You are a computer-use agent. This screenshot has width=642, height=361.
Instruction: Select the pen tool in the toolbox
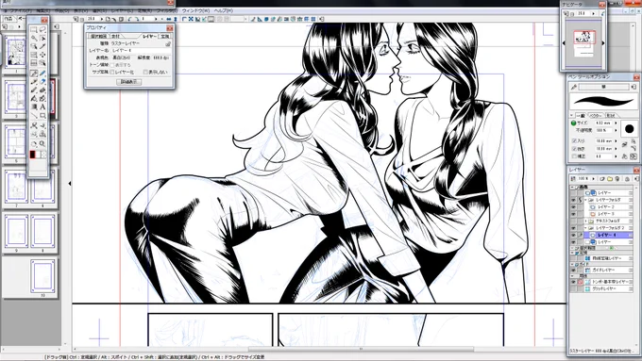pos(34,74)
